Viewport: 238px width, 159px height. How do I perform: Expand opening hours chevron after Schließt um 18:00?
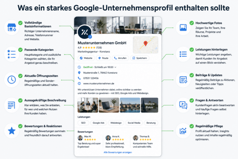tap(115, 67)
